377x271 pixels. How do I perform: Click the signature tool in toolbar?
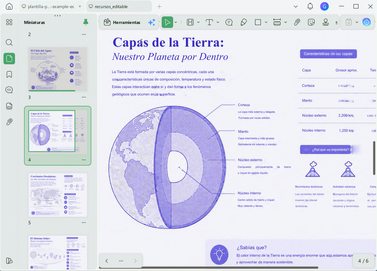(336, 22)
